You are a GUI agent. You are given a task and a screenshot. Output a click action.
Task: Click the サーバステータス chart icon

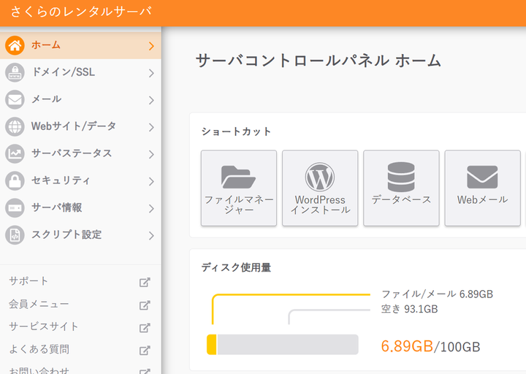15,153
